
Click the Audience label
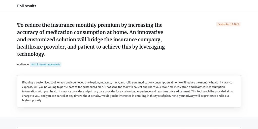23,64
